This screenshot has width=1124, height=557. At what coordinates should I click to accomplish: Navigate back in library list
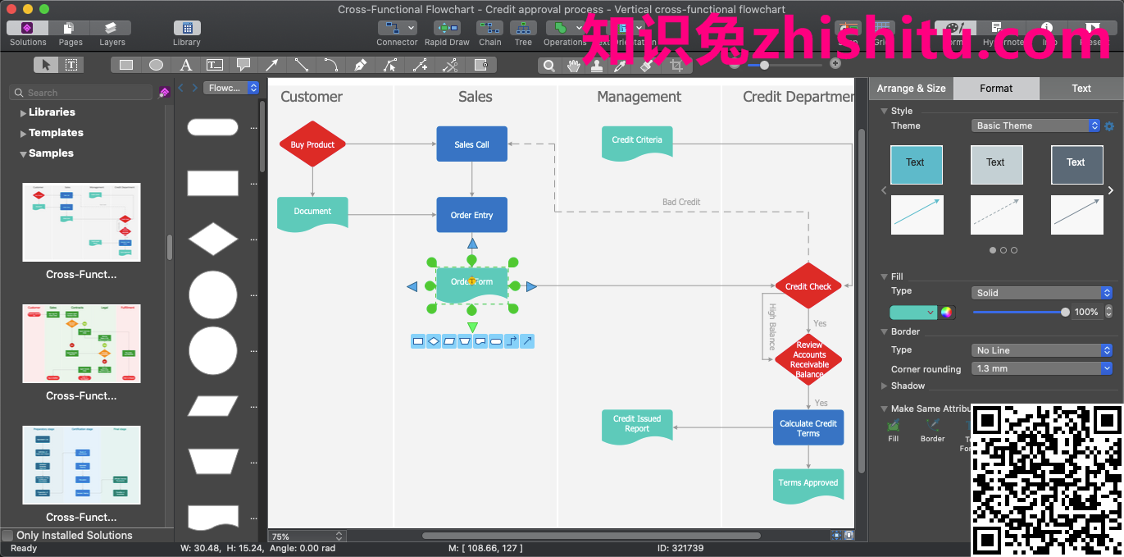tap(181, 88)
